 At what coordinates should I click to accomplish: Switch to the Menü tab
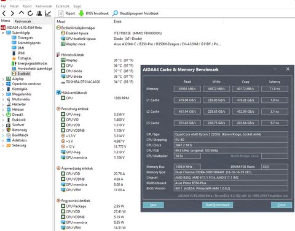click(6, 21)
